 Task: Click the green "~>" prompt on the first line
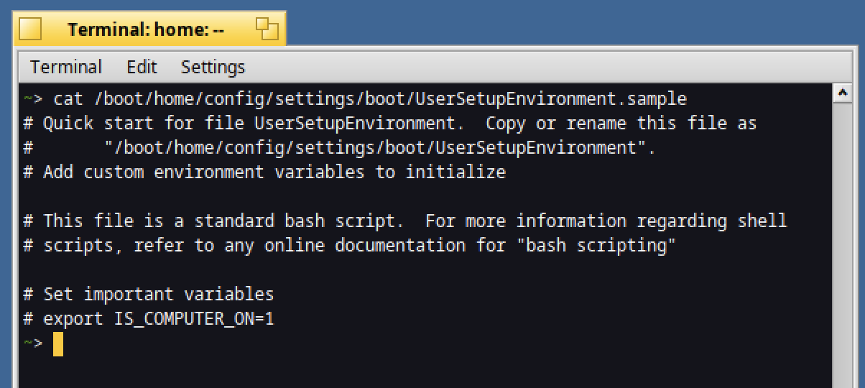click(x=33, y=98)
